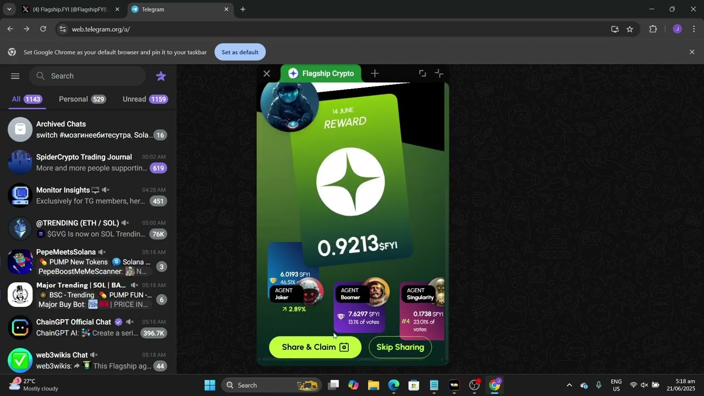Open clock and date 5:18 am
The image size is (704, 396).
681,385
